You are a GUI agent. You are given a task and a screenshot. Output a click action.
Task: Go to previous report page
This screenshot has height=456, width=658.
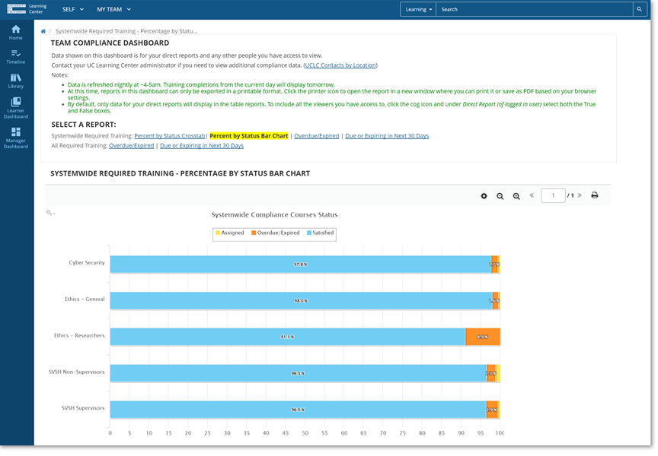(x=532, y=195)
